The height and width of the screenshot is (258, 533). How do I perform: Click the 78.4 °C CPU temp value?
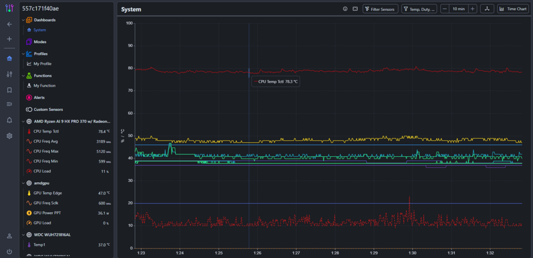[104, 131]
